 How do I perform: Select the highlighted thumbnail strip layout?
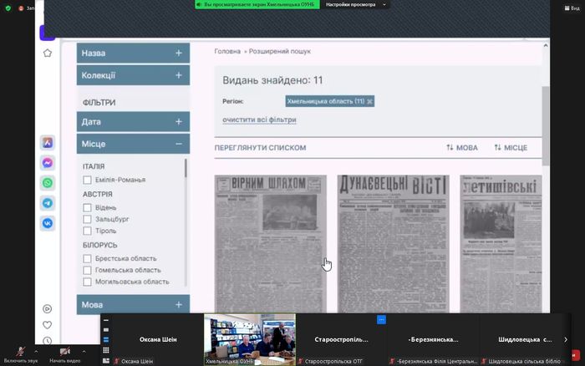106,339
